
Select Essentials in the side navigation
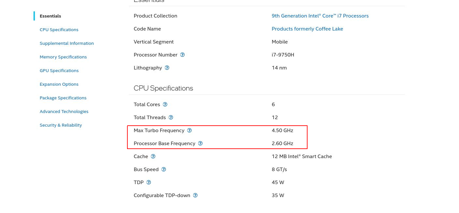click(50, 16)
